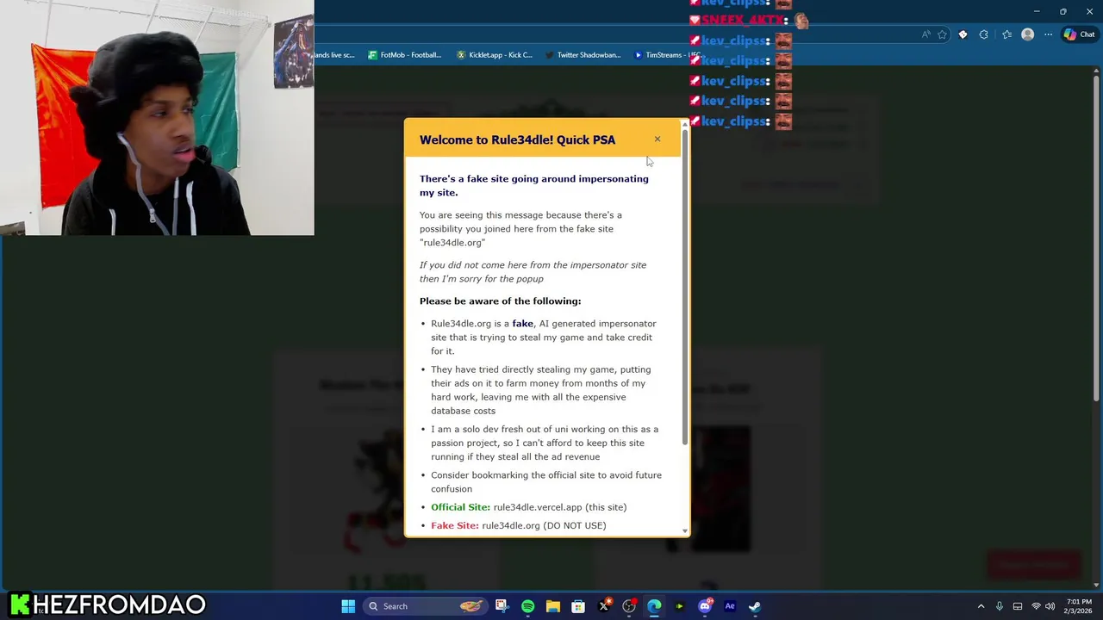This screenshot has height=620, width=1103.
Task: Click the microphone tray icon
Action: (1000, 606)
